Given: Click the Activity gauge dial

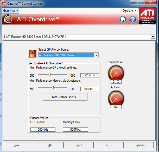Looking at the screenshot, I should click(116, 98).
